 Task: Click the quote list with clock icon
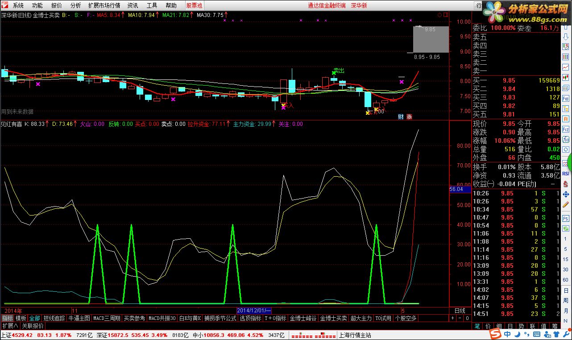(565, 46)
